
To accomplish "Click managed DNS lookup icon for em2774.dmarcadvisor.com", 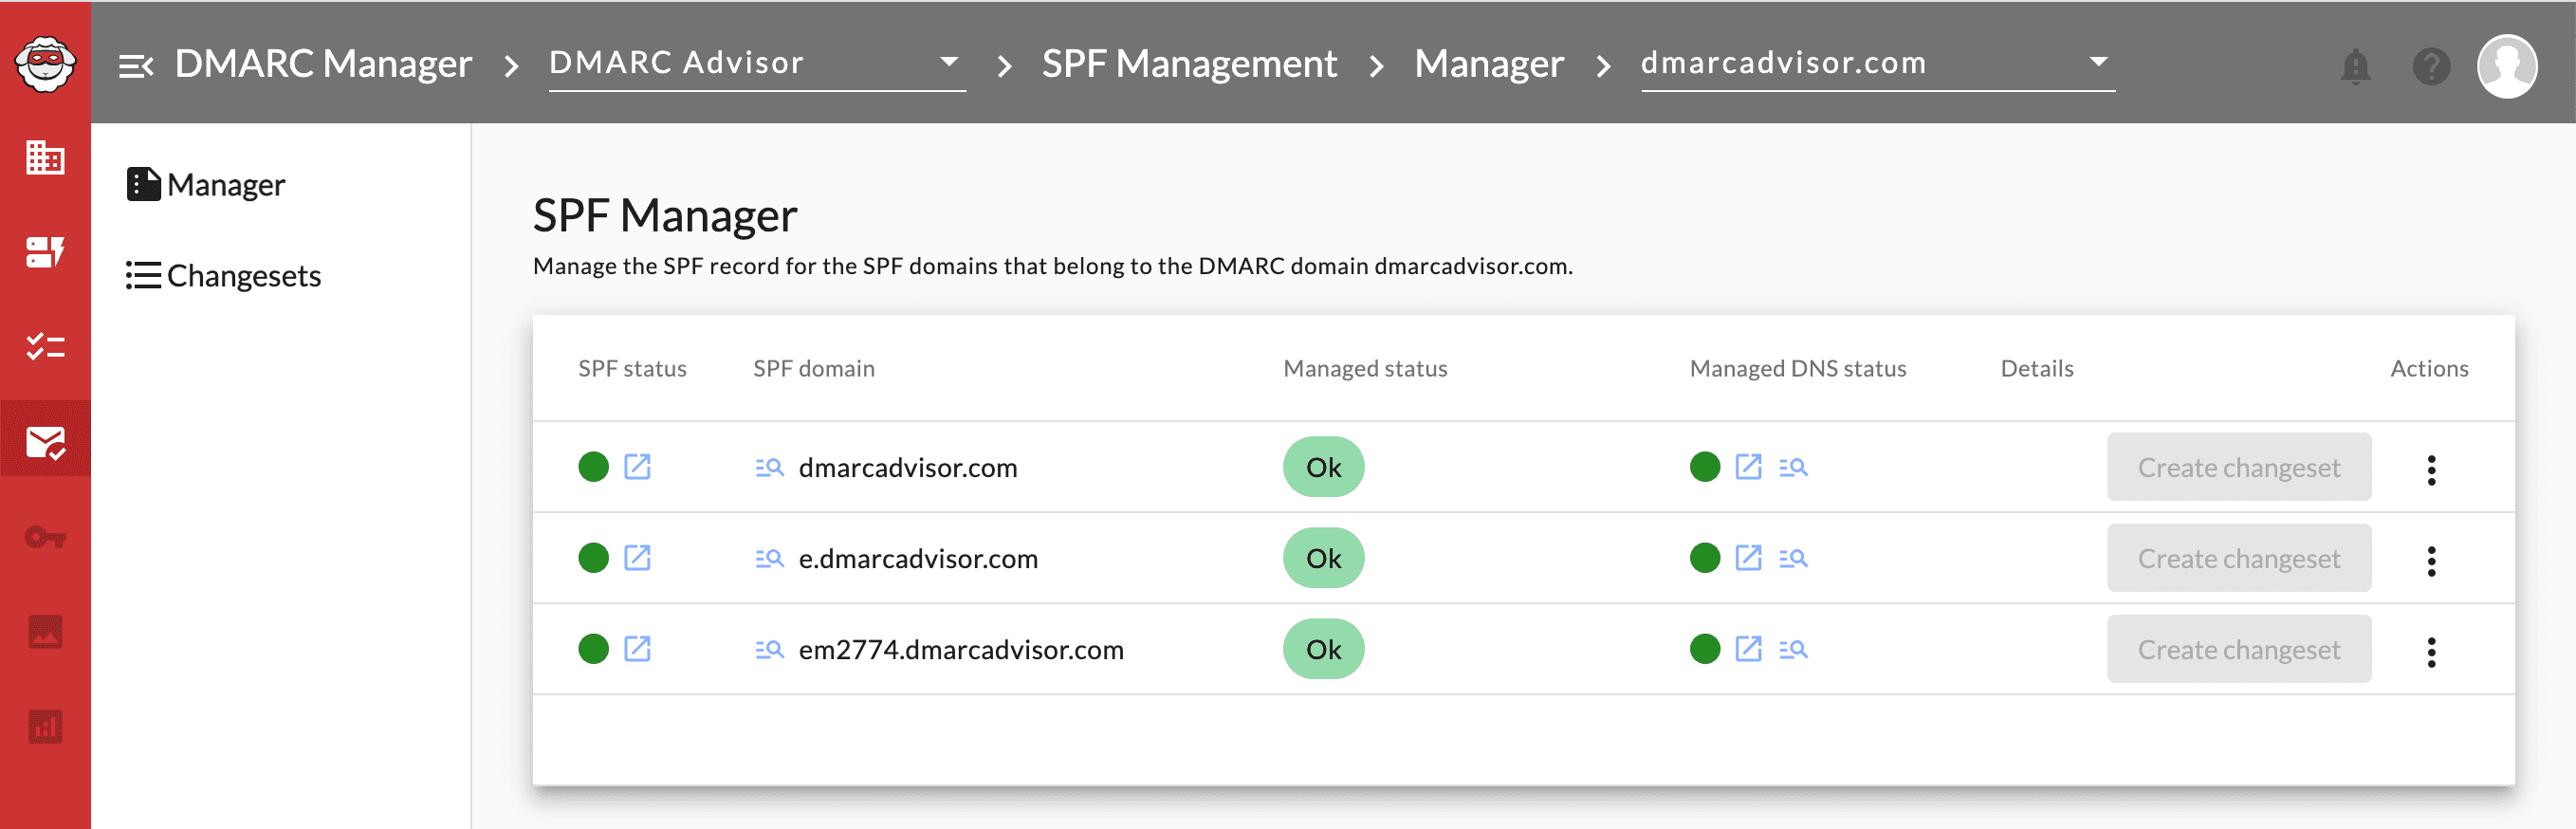I will (x=1793, y=649).
